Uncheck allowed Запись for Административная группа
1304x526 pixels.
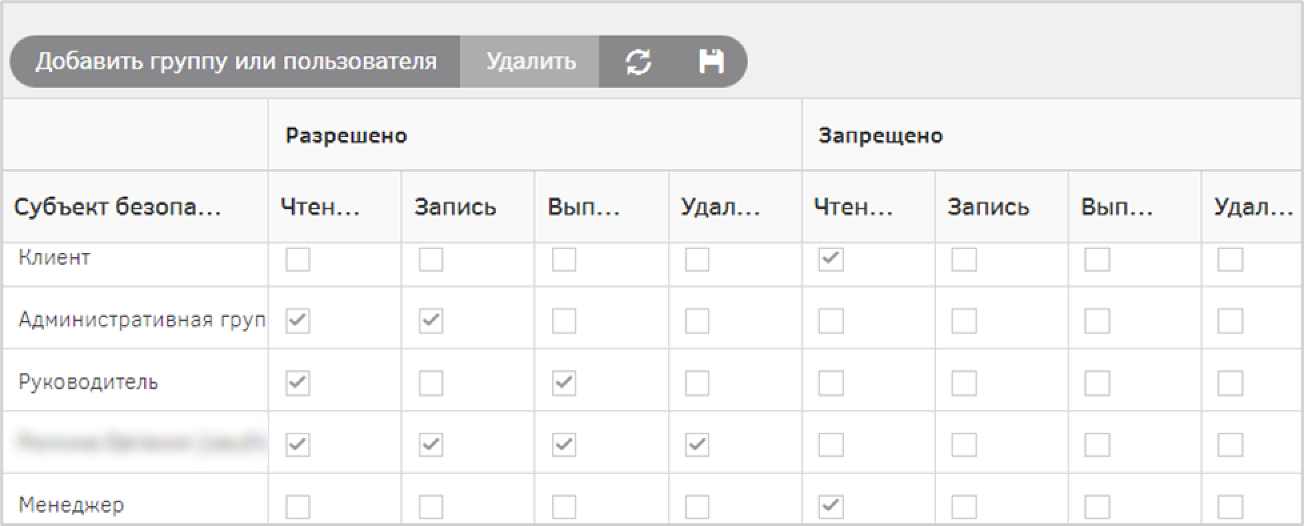click(431, 321)
